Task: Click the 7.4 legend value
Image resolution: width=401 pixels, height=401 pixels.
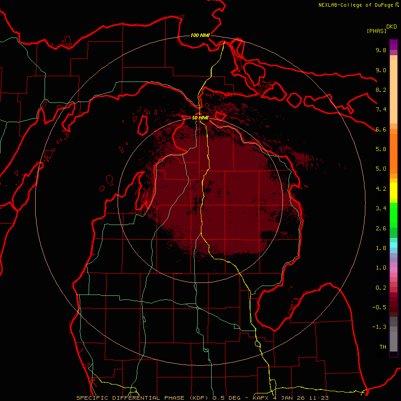Action: tap(381, 110)
